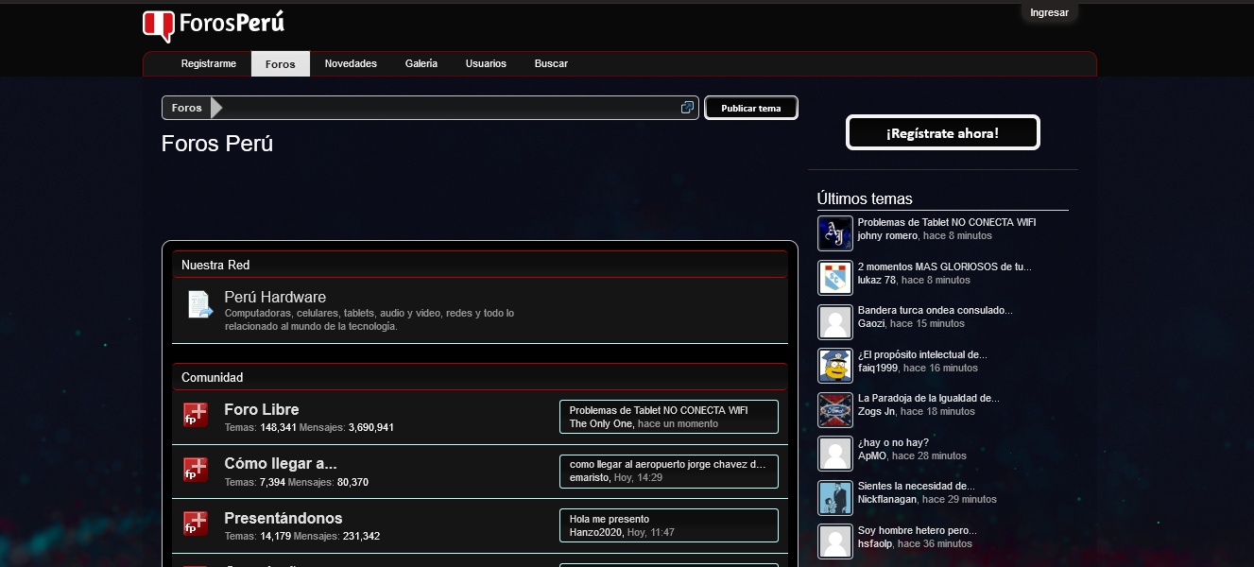This screenshot has width=1254, height=567.
Task: Open Hanzo2020 user profile
Action: (596, 532)
